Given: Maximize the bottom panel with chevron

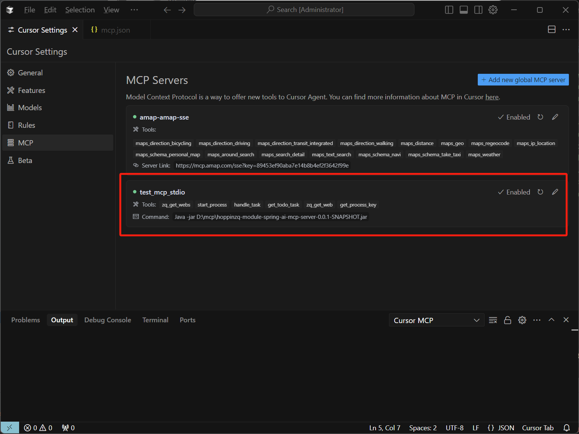Looking at the screenshot, I should pyautogui.click(x=551, y=320).
